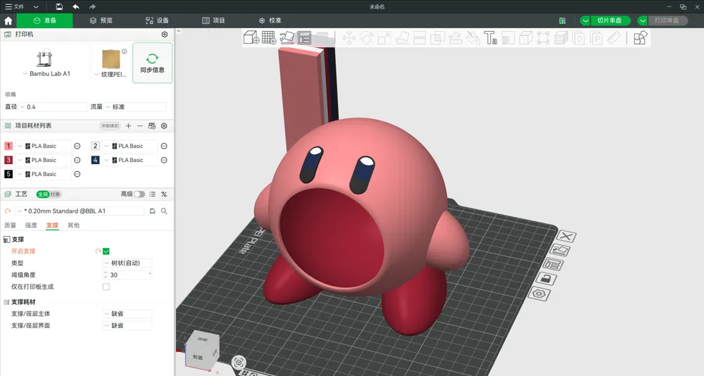Check the 仅在打印板生成 checkbox
This screenshot has width=704, height=376.
(x=106, y=287)
